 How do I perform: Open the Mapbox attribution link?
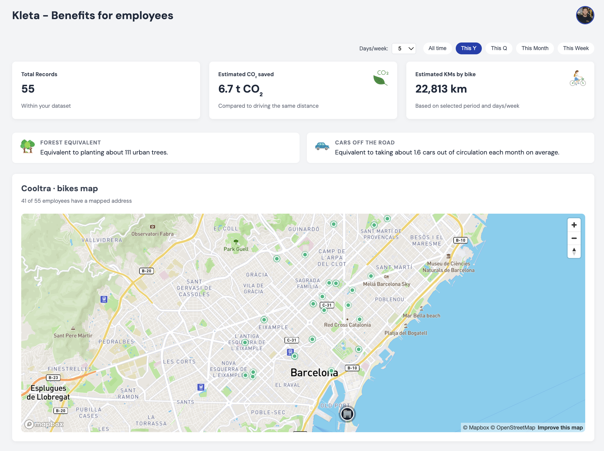[476, 428]
